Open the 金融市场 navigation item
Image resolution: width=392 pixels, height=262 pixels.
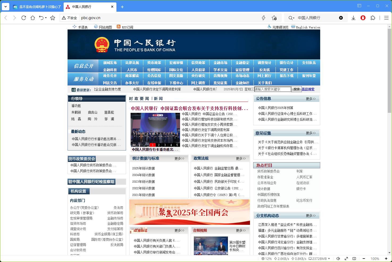pyautogui.click(x=220, y=63)
